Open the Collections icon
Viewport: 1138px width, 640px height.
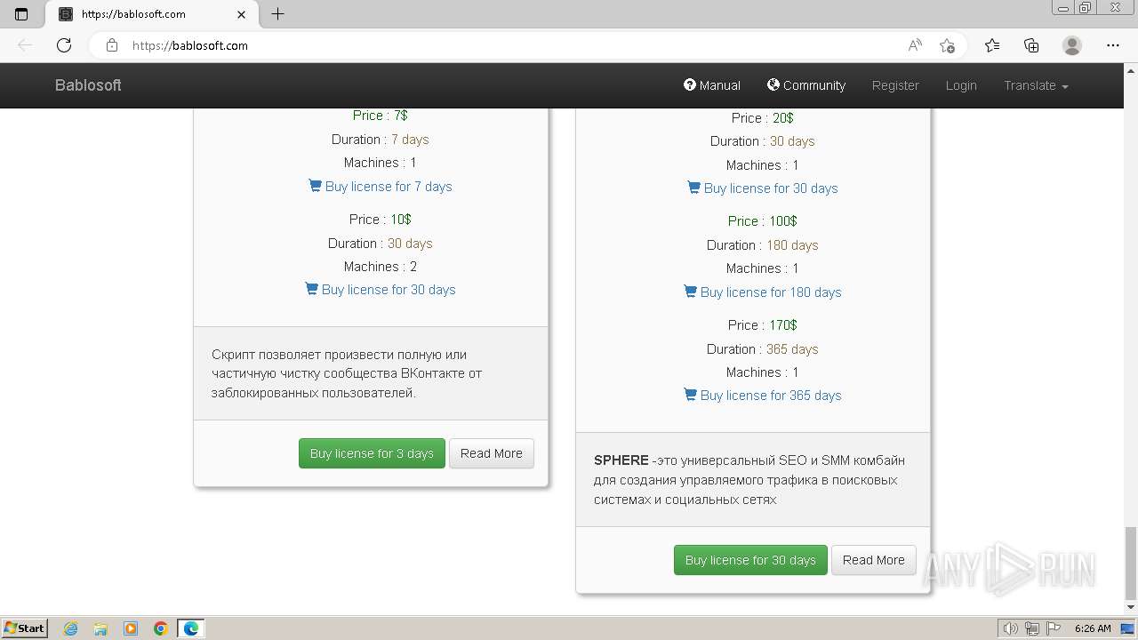(1031, 45)
